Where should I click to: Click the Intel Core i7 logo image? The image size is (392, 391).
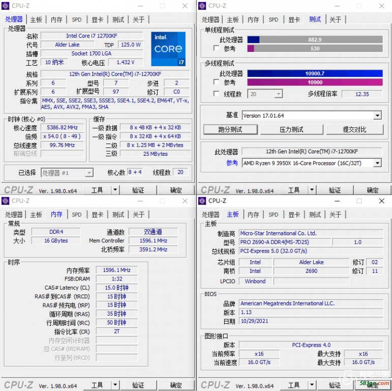[168, 49]
